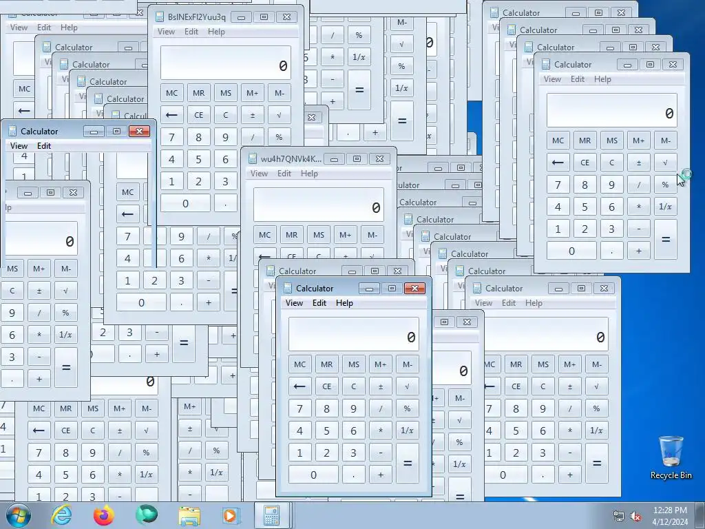The height and width of the screenshot is (529, 705).
Task: Open View menu in BsINExFI2Yuu3q window
Action: (x=166, y=32)
